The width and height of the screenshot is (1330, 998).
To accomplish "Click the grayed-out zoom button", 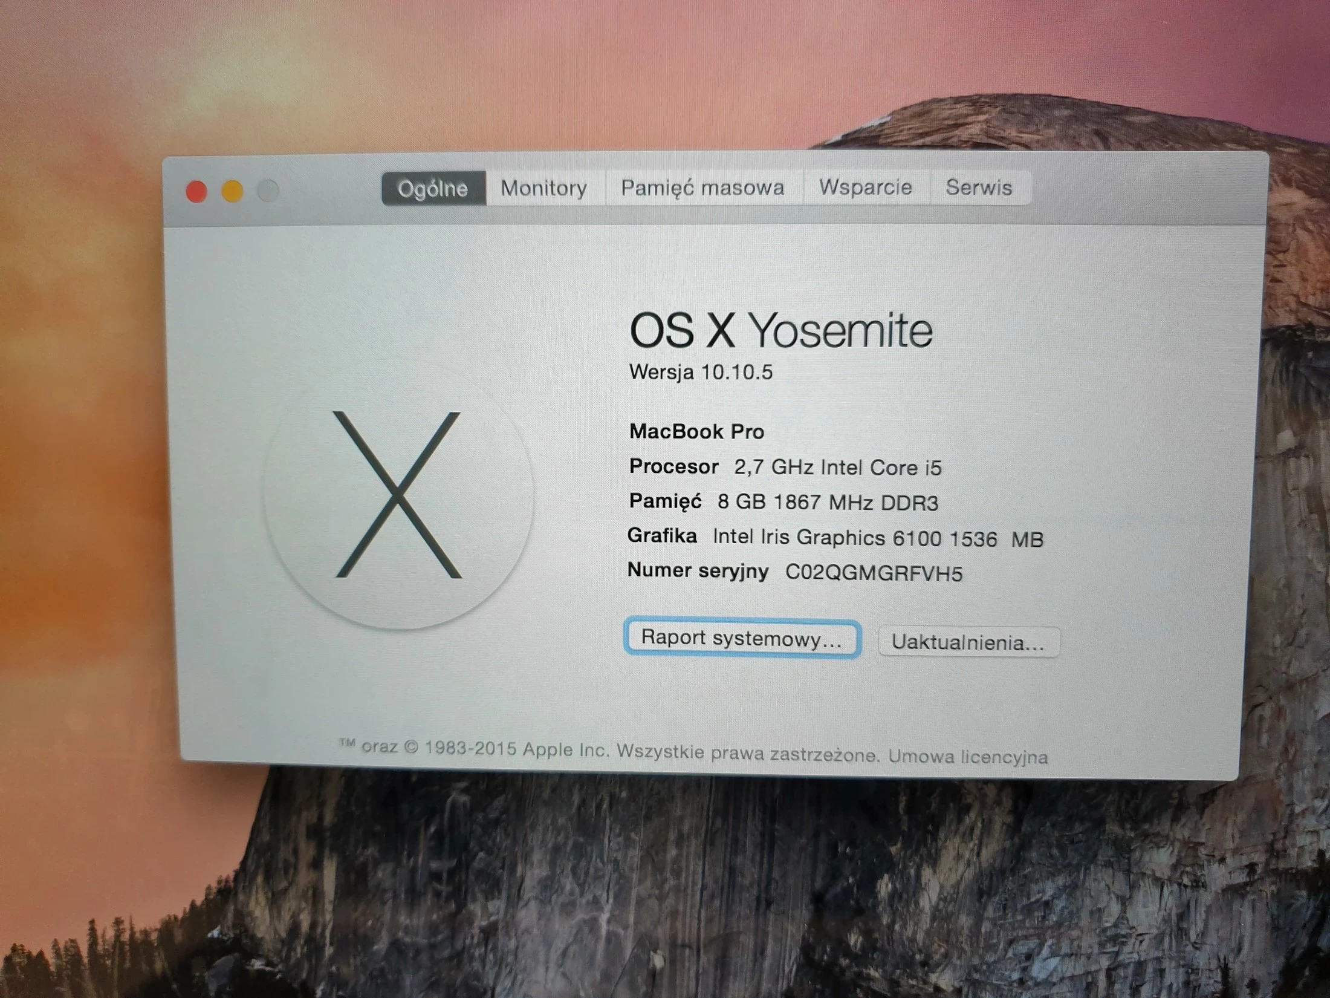I will coord(265,189).
